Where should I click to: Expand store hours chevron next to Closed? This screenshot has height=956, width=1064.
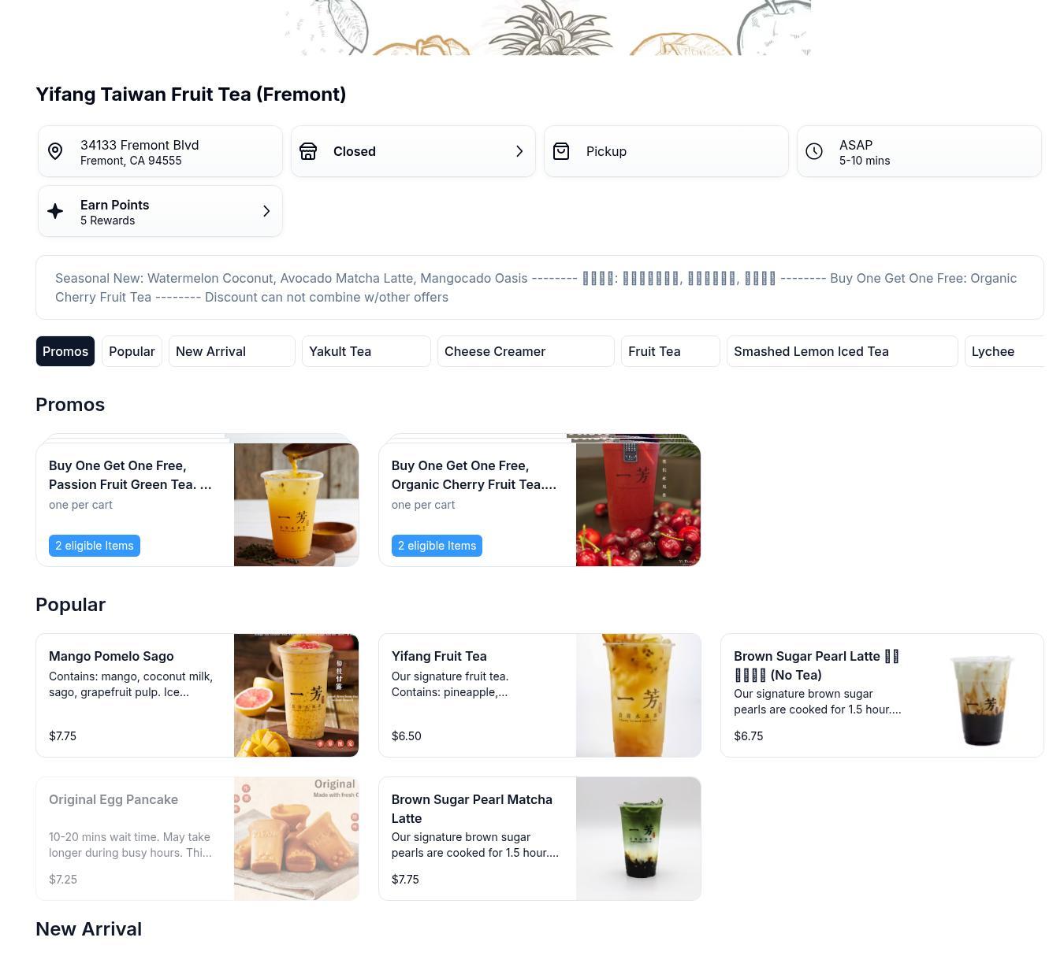click(x=519, y=151)
